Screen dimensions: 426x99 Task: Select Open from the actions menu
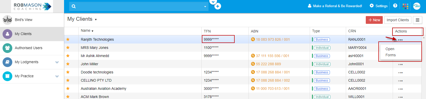coord(390,49)
